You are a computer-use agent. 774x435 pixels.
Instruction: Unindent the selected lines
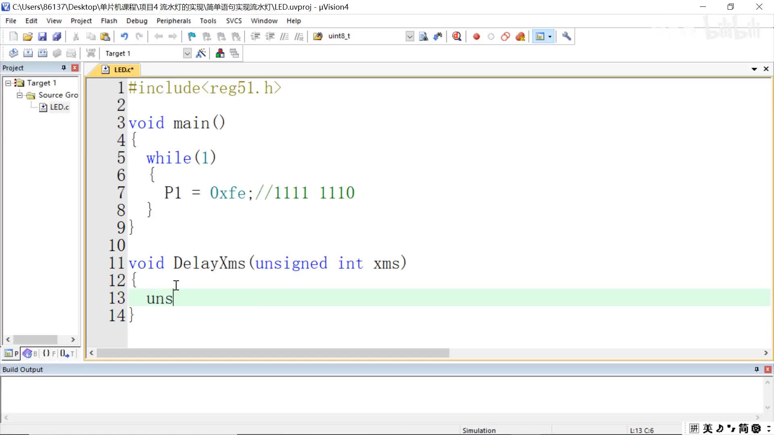click(270, 36)
